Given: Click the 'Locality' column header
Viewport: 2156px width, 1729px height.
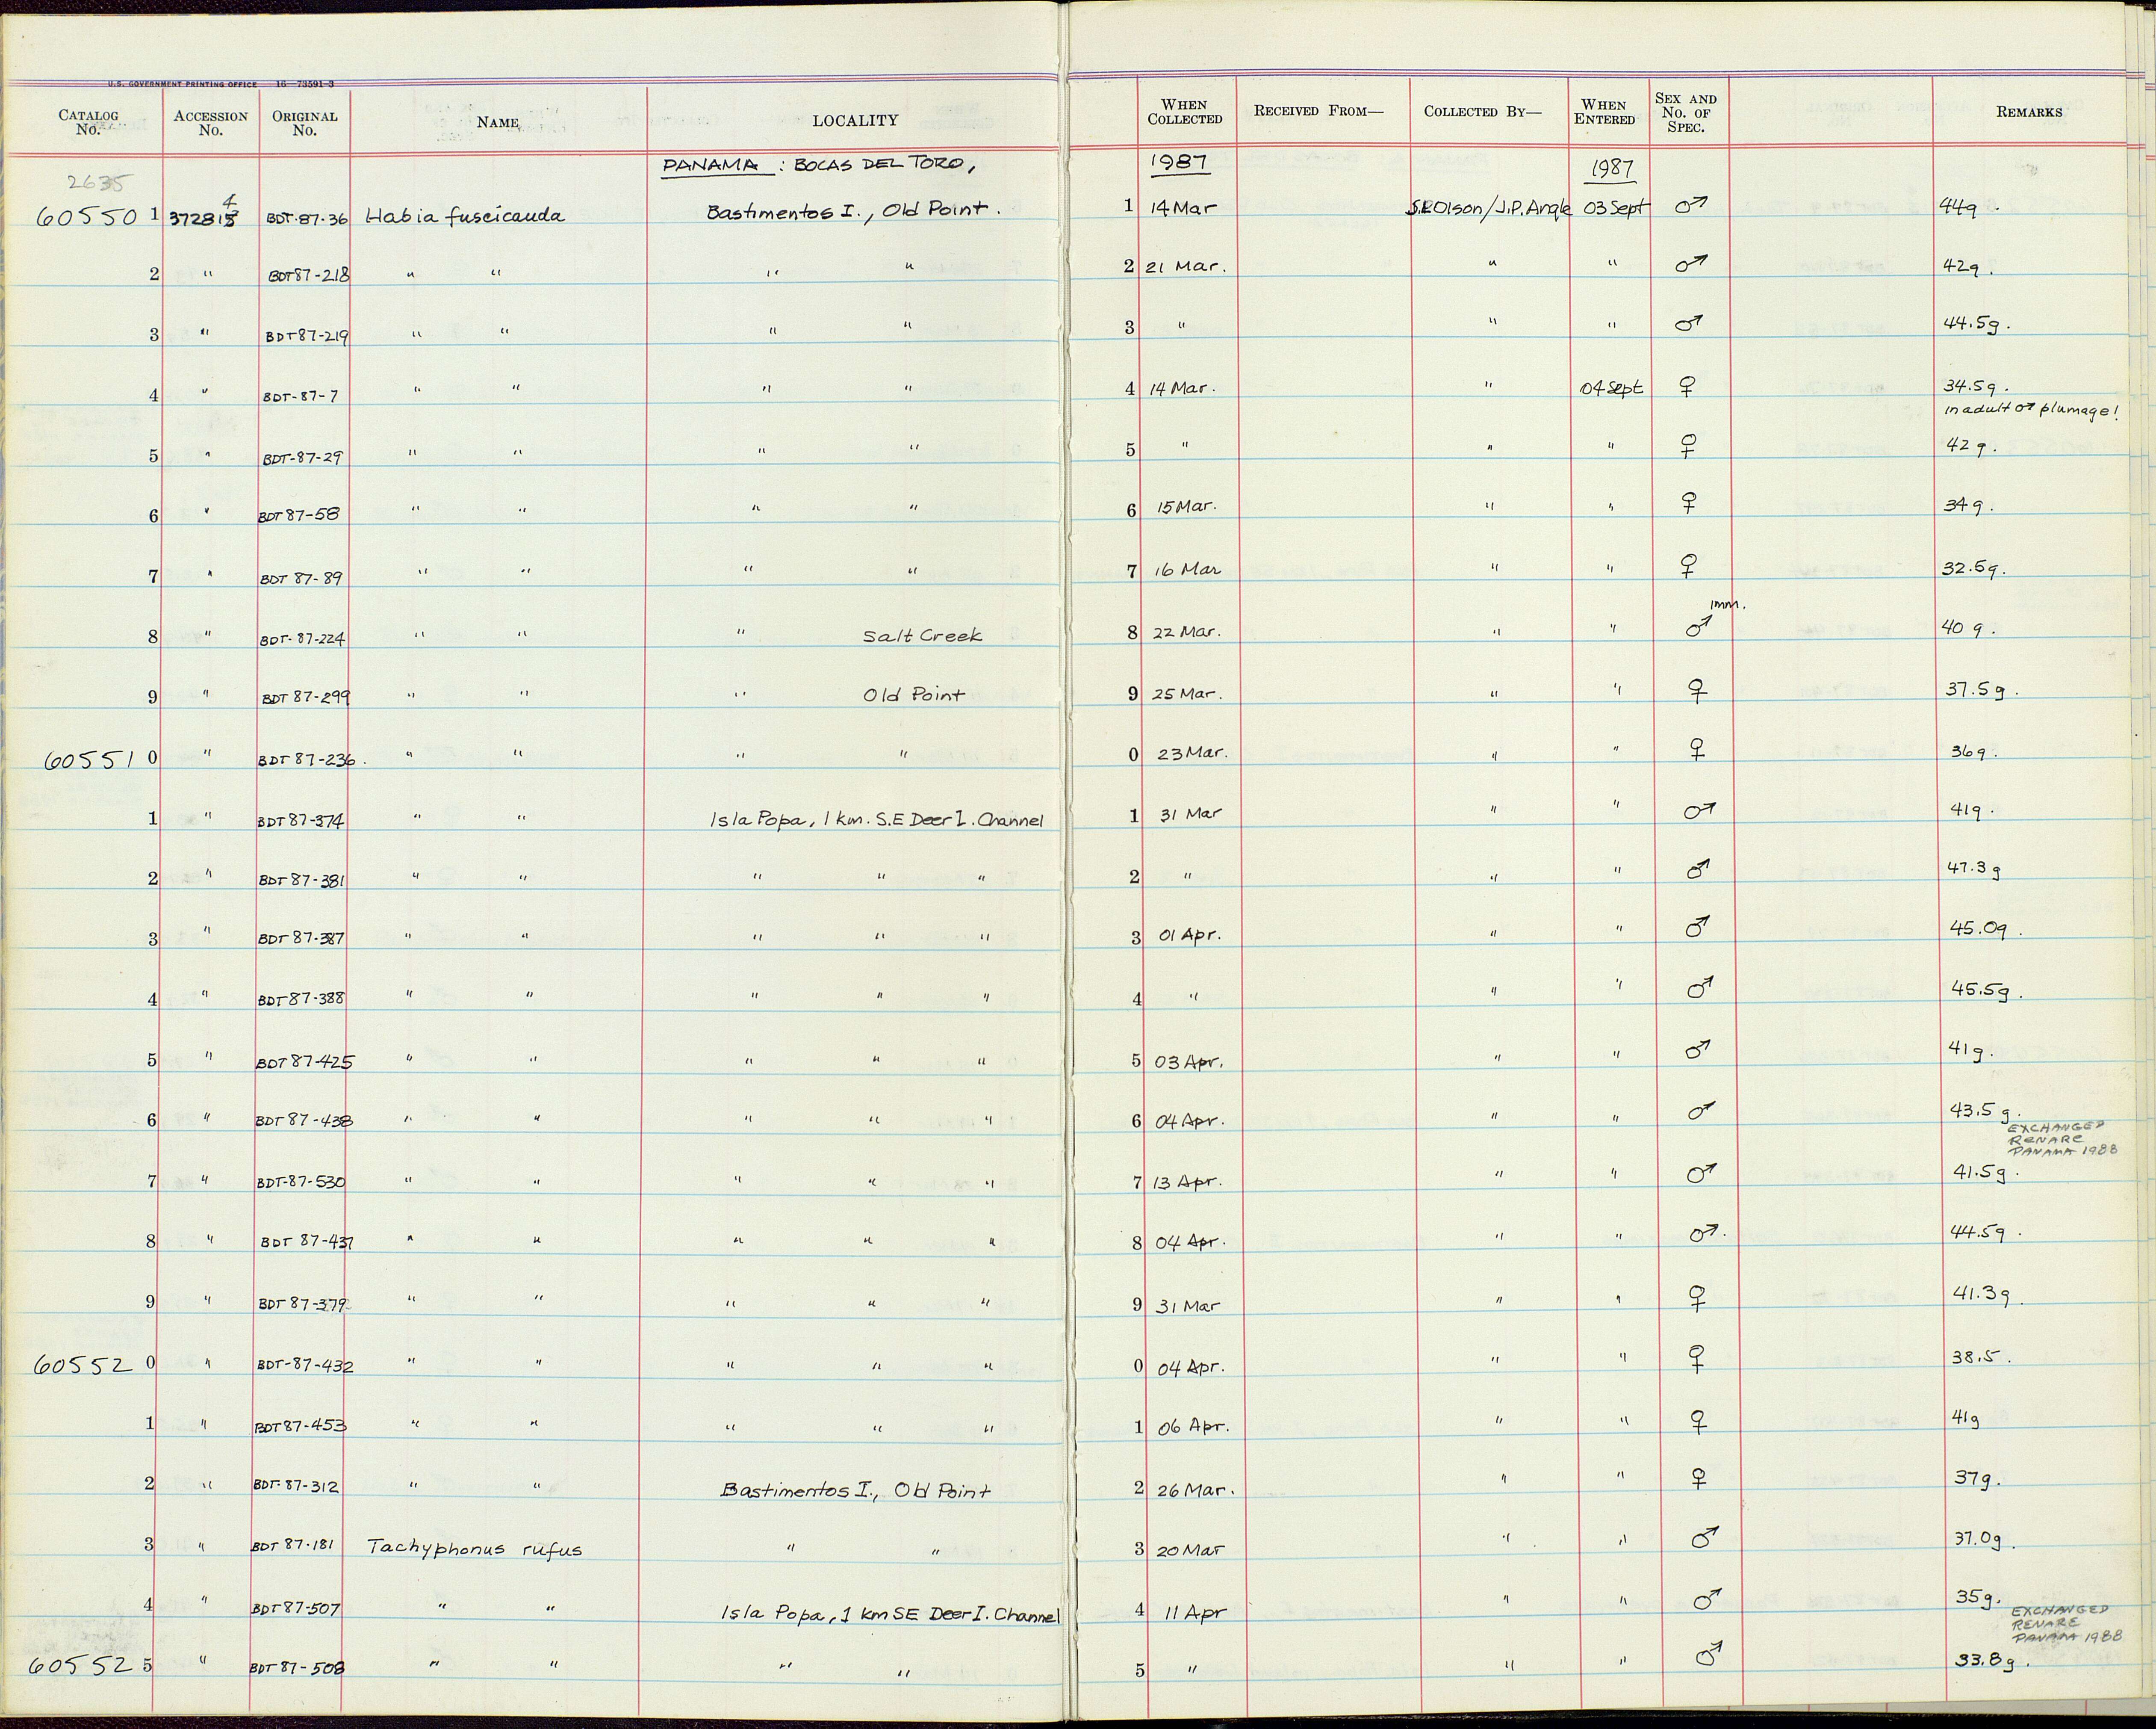Looking at the screenshot, I should 854,120.
